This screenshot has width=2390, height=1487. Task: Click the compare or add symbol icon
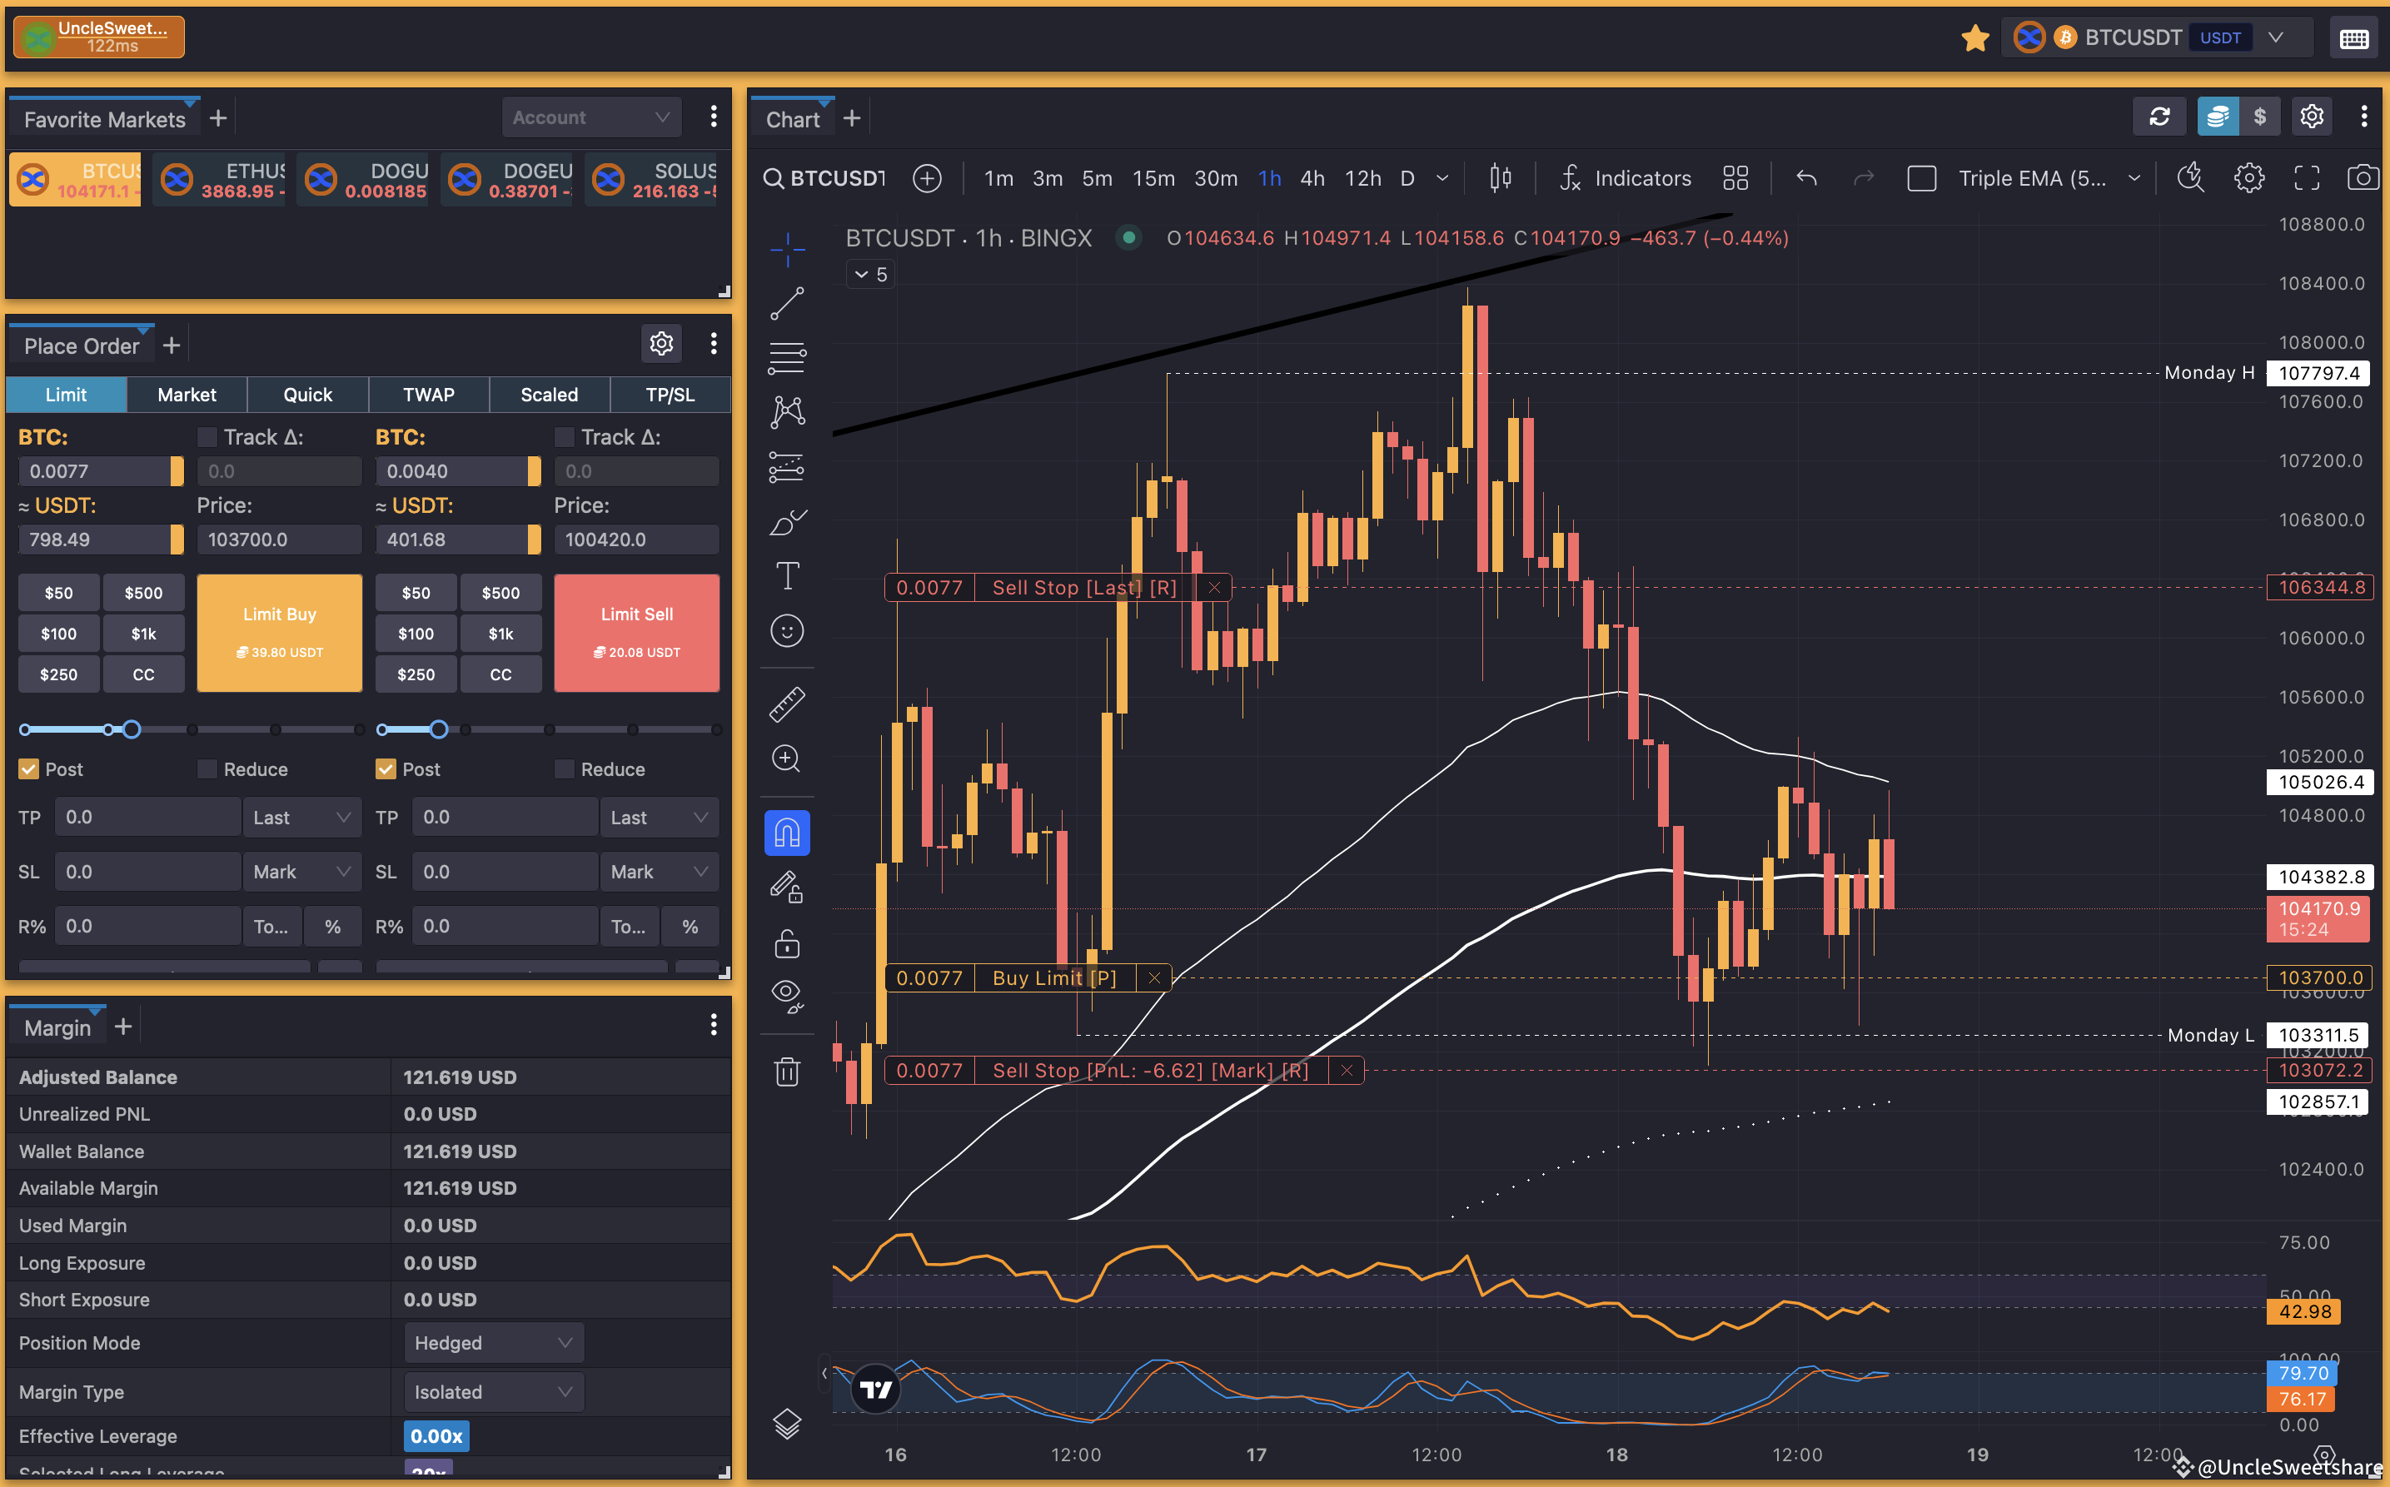coord(927,178)
